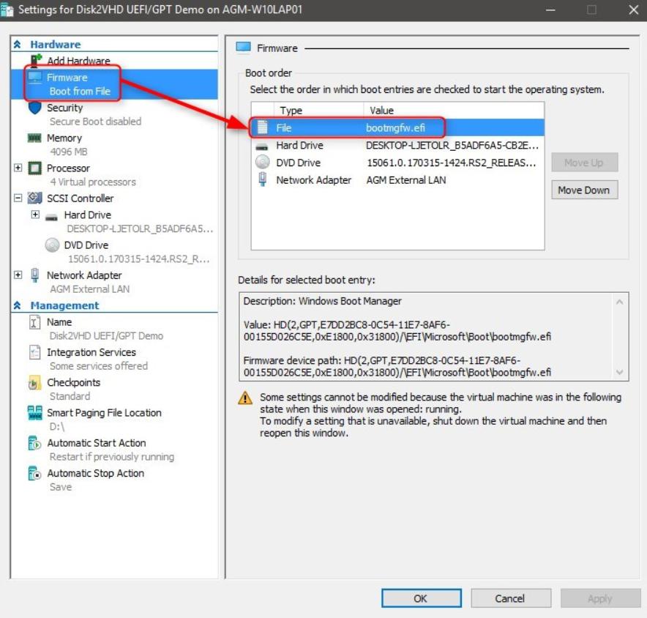Select Add Hardware in the tree
This screenshot has width=647, height=618.
78,61
